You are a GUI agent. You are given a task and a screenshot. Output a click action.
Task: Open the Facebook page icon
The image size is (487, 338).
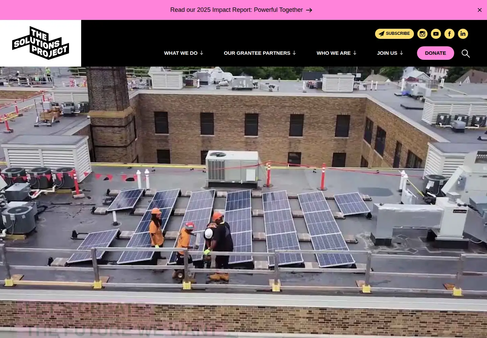(x=449, y=34)
